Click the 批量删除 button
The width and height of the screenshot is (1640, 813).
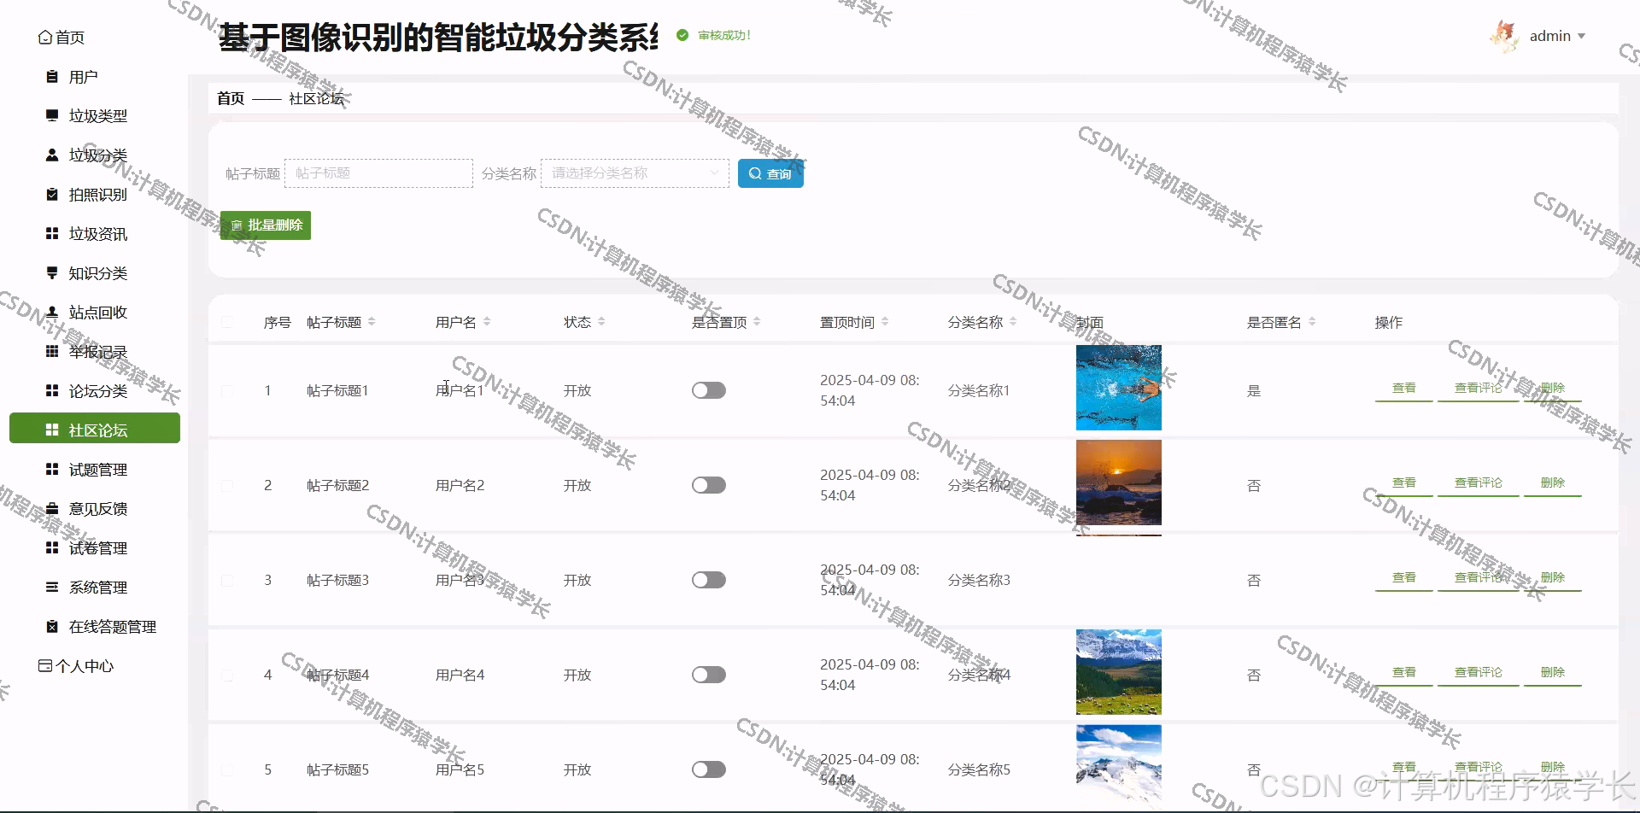tap(266, 225)
